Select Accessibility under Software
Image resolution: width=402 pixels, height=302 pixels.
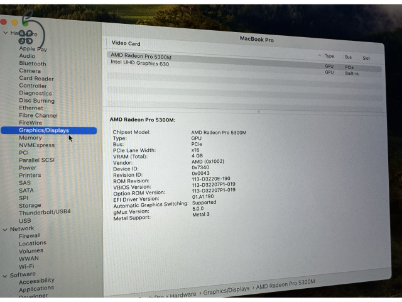click(x=36, y=281)
